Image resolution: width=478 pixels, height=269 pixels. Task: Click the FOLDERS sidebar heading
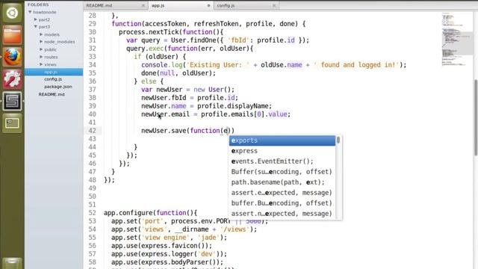pos(38,4)
